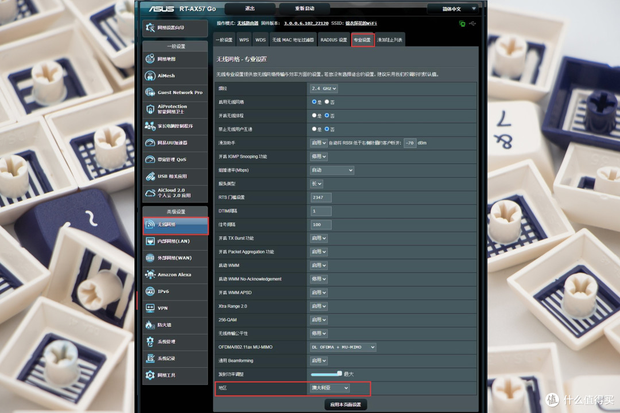Viewport: 620px width, 413px height.
Task: Open 网易UU加速器 sidebar icon
Action: click(x=150, y=143)
